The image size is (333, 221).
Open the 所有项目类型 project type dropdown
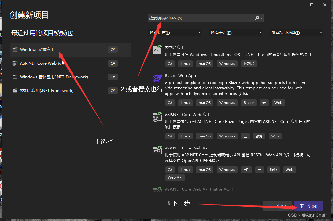(x=296, y=33)
